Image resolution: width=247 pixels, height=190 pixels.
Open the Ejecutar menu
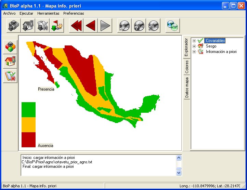(x=26, y=13)
